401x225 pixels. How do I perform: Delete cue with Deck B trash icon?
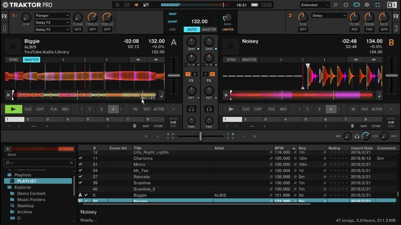[x=352, y=126]
